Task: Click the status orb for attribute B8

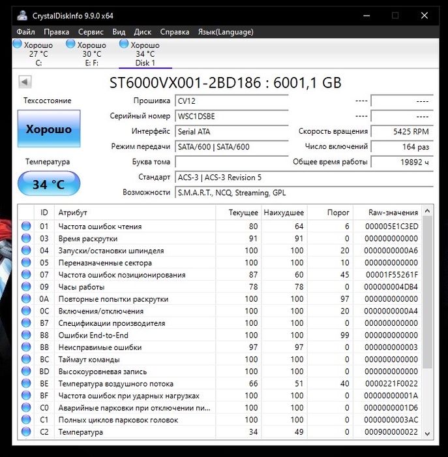Action: coord(26,335)
